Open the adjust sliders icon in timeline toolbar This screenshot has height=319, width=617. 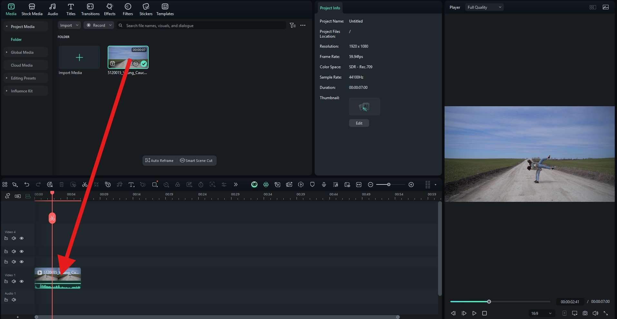tap(224, 184)
